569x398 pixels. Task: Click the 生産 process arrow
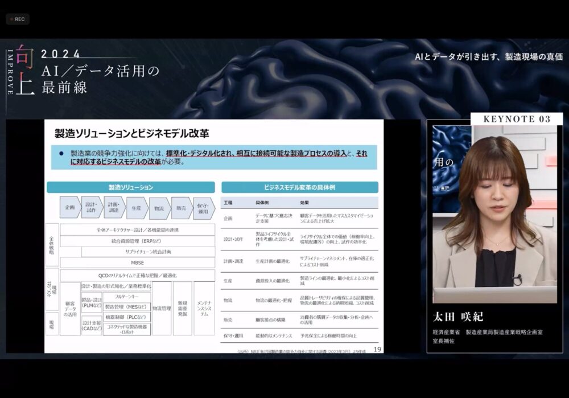(x=137, y=208)
